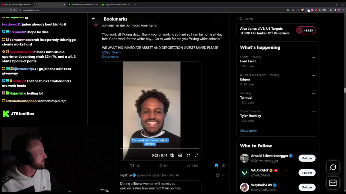The height and width of the screenshot is (194, 346).
Task: Open Ford Field trending topic
Action: pyautogui.click(x=248, y=61)
